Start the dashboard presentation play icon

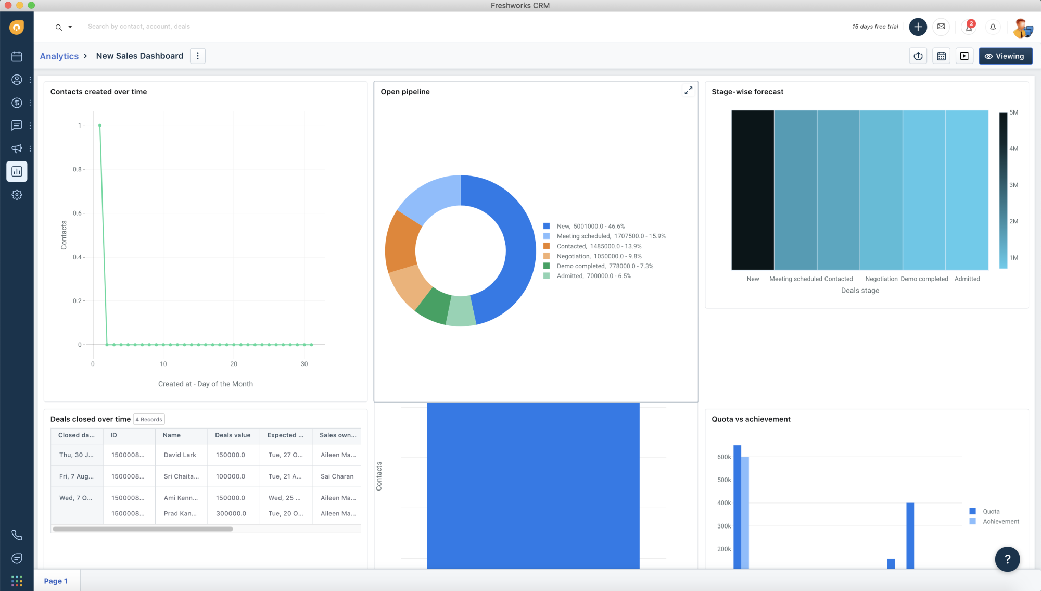(x=964, y=56)
